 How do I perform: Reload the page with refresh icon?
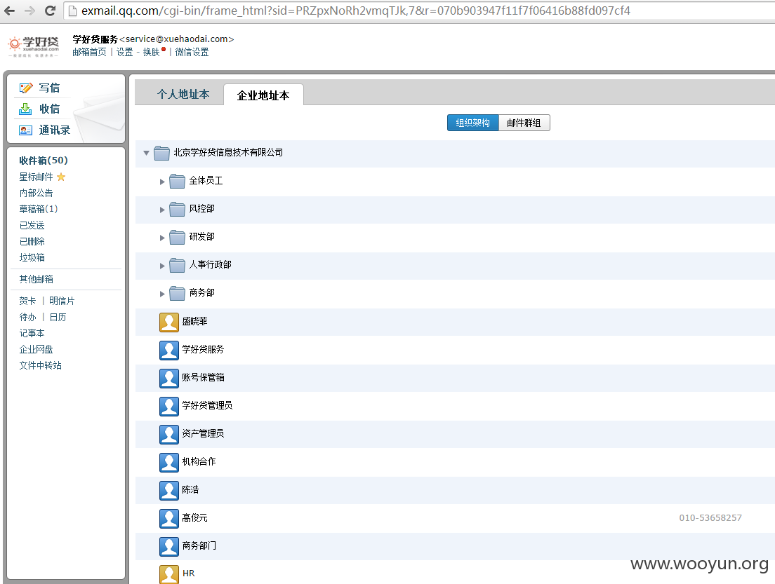point(50,11)
